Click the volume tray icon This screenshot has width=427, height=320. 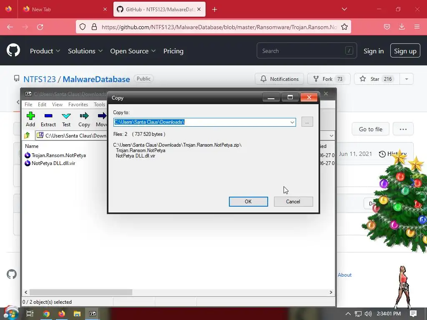click(368, 314)
